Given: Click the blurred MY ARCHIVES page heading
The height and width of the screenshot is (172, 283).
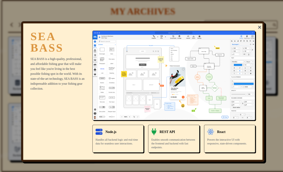Looking at the screenshot, I should point(143,11).
